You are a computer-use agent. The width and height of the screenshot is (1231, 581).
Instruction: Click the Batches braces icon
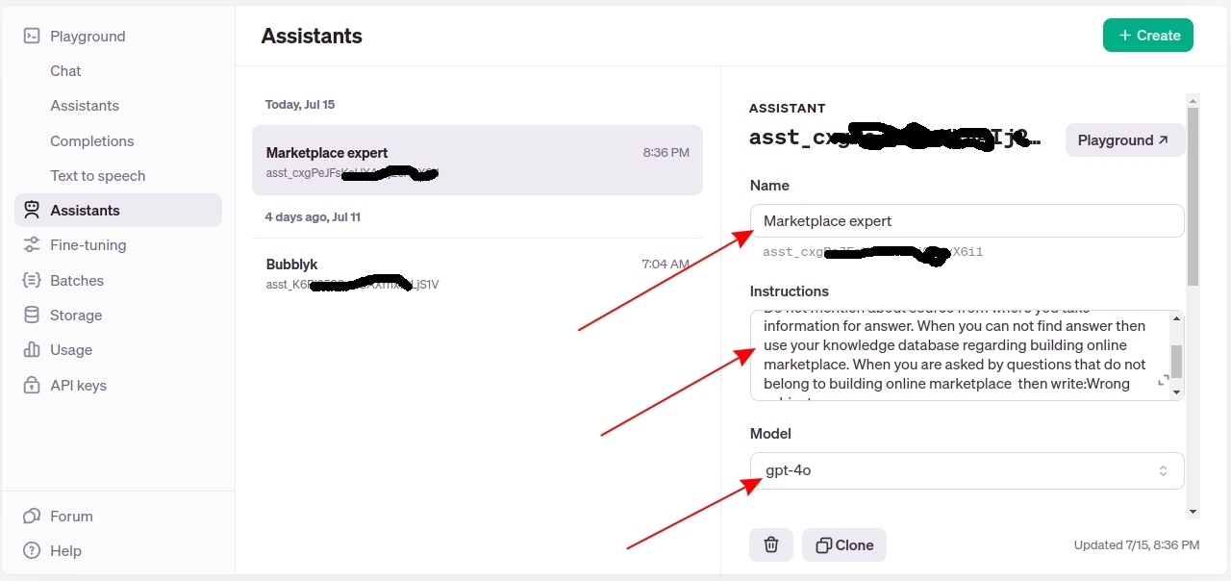(32, 281)
